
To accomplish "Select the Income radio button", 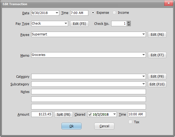I will (114, 13).
